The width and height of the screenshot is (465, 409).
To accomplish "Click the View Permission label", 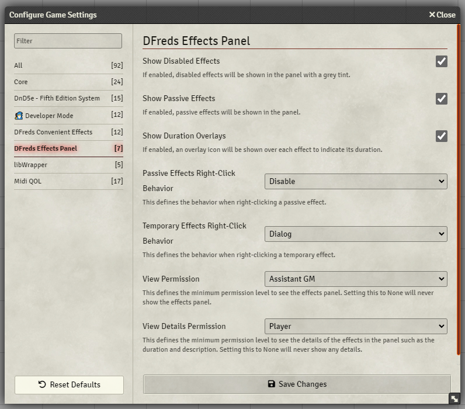I will 171,279.
